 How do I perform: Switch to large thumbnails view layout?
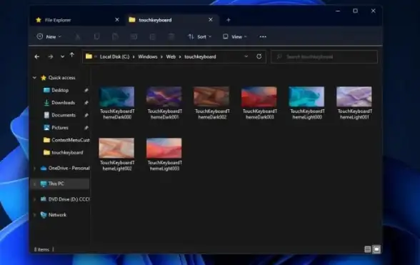(376, 249)
